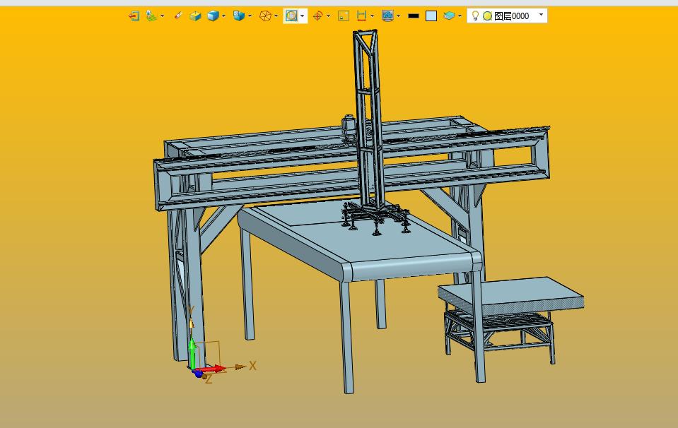
Task: Open dropdown next to green surface tool
Action: (162, 16)
